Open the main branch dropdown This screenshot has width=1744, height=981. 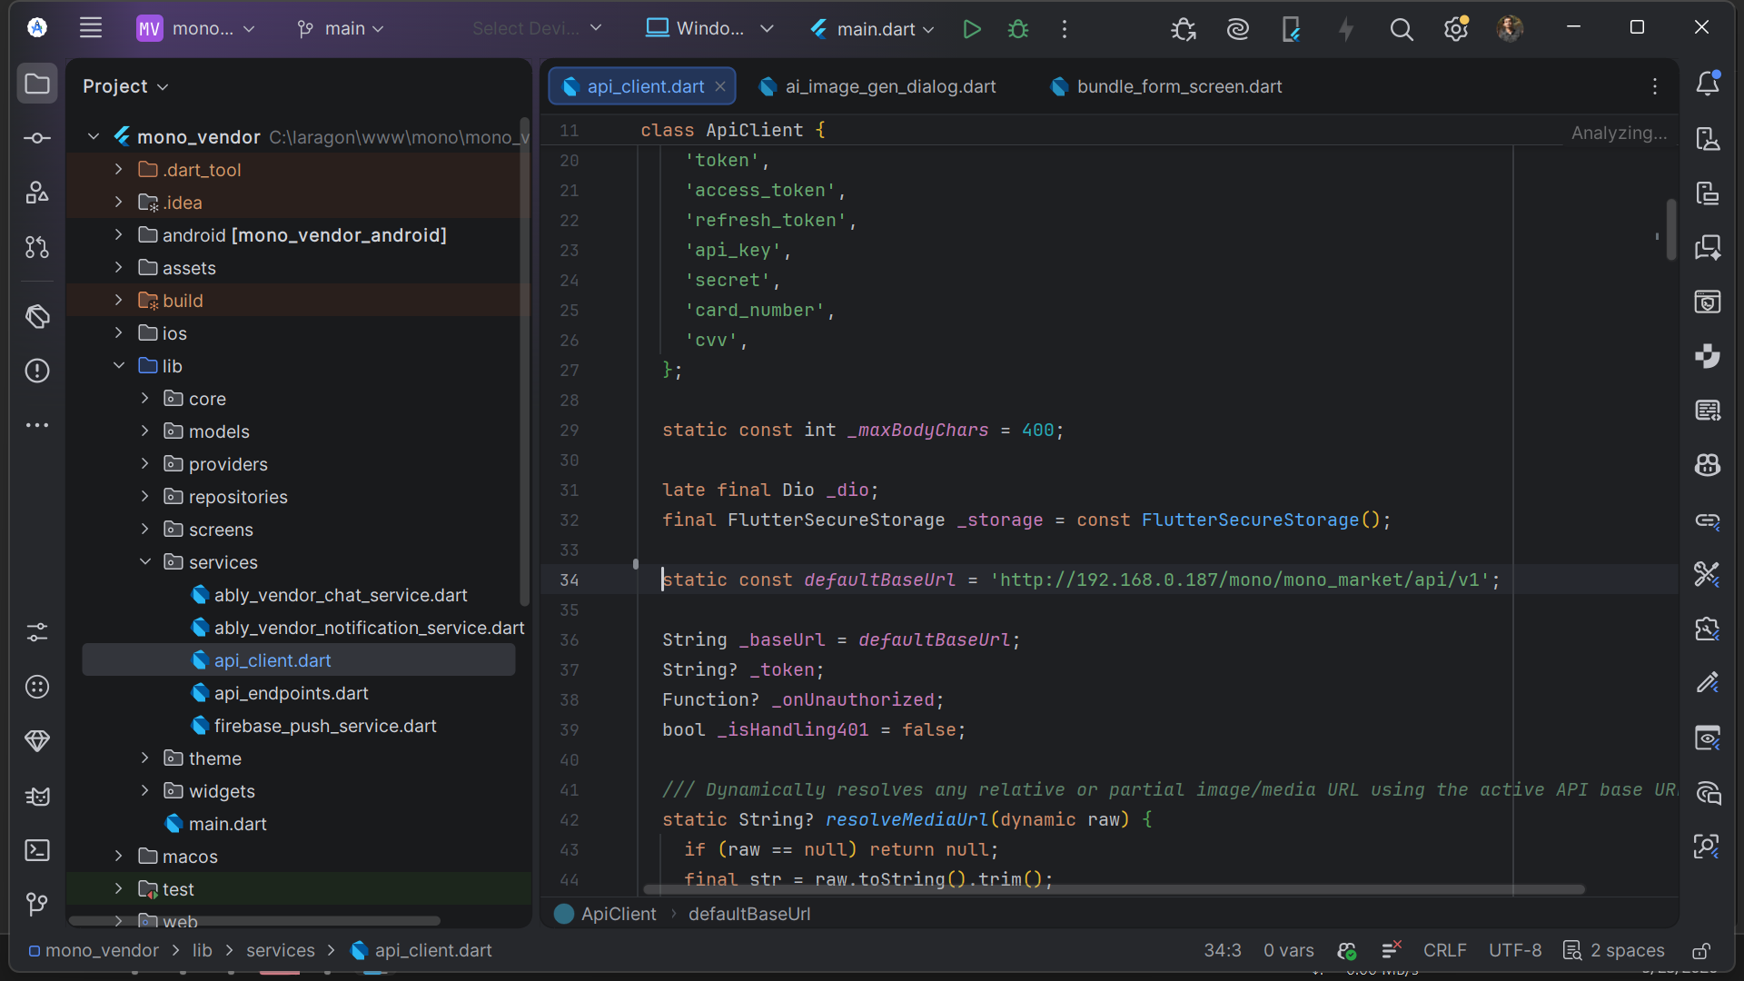[341, 29]
